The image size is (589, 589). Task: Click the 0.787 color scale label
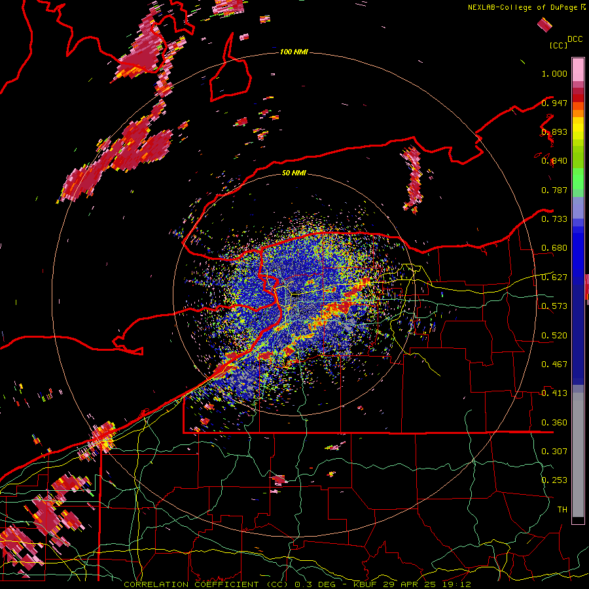pos(554,190)
